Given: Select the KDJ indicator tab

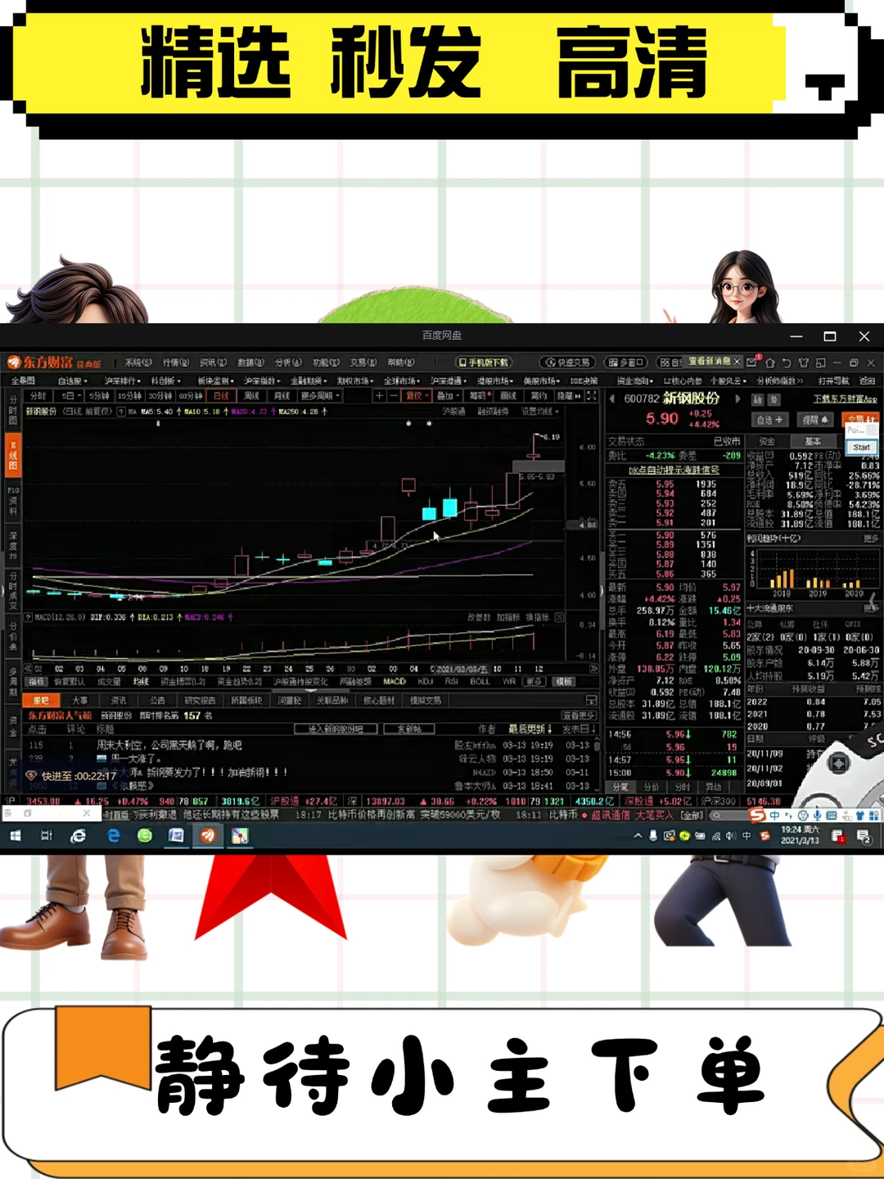Looking at the screenshot, I should (x=425, y=681).
